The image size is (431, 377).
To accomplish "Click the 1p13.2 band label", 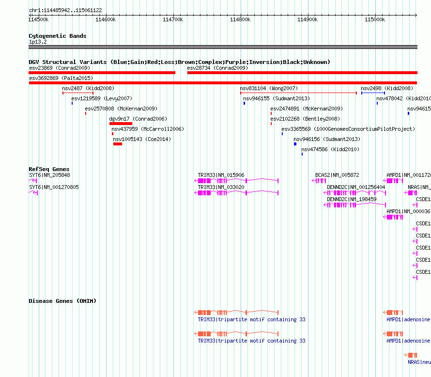I will click(38, 42).
